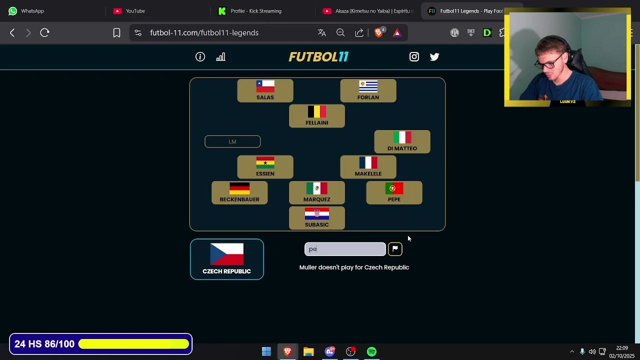Go back in browser history
The width and height of the screenshot is (640, 360).
[x=12, y=32]
